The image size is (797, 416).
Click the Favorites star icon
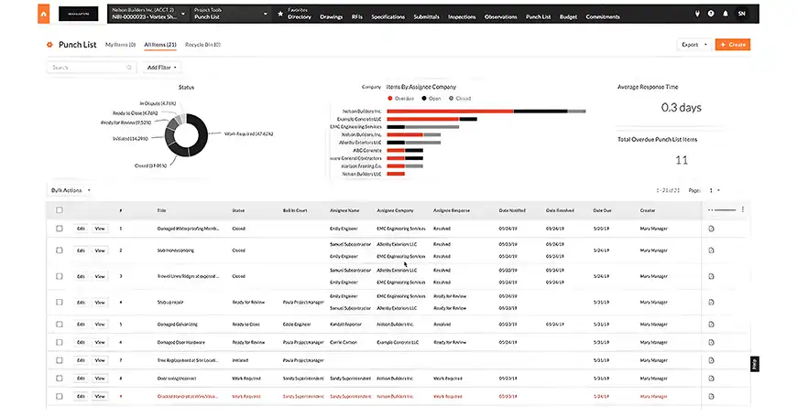pos(280,15)
